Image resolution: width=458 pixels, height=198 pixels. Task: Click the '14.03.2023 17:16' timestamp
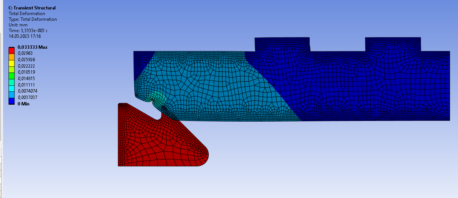(x=25, y=36)
